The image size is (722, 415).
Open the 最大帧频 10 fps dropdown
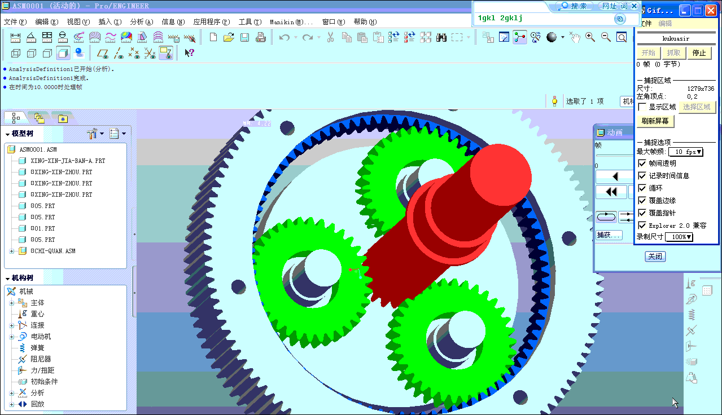pos(686,152)
